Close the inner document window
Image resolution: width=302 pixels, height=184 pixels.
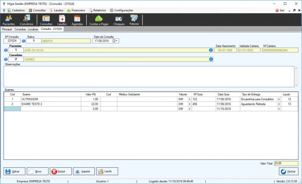point(299,11)
